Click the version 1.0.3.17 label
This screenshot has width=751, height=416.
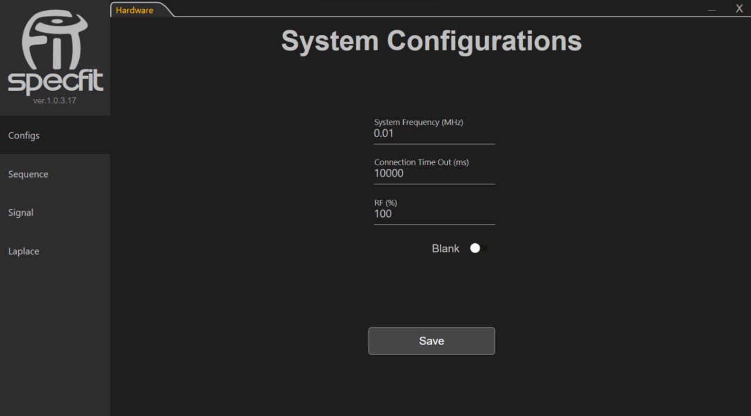pos(55,101)
